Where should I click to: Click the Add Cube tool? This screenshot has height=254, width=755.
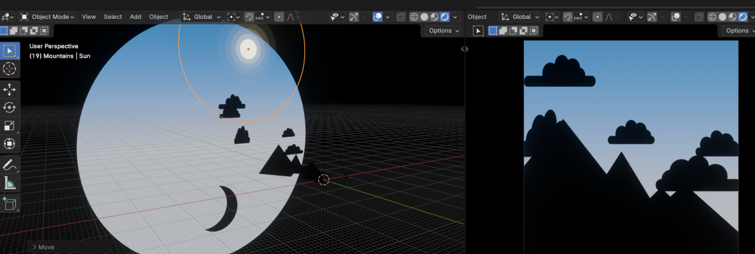pyautogui.click(x=9, y=203)
